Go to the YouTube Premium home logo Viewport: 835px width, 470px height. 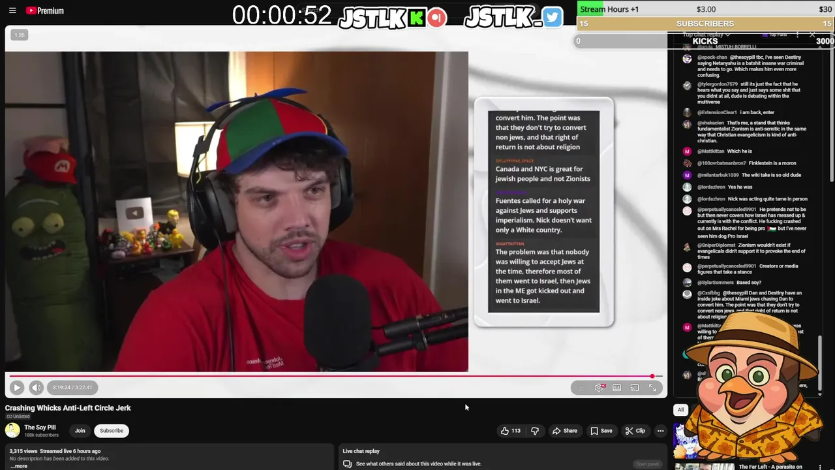click(x=44, y=10)
